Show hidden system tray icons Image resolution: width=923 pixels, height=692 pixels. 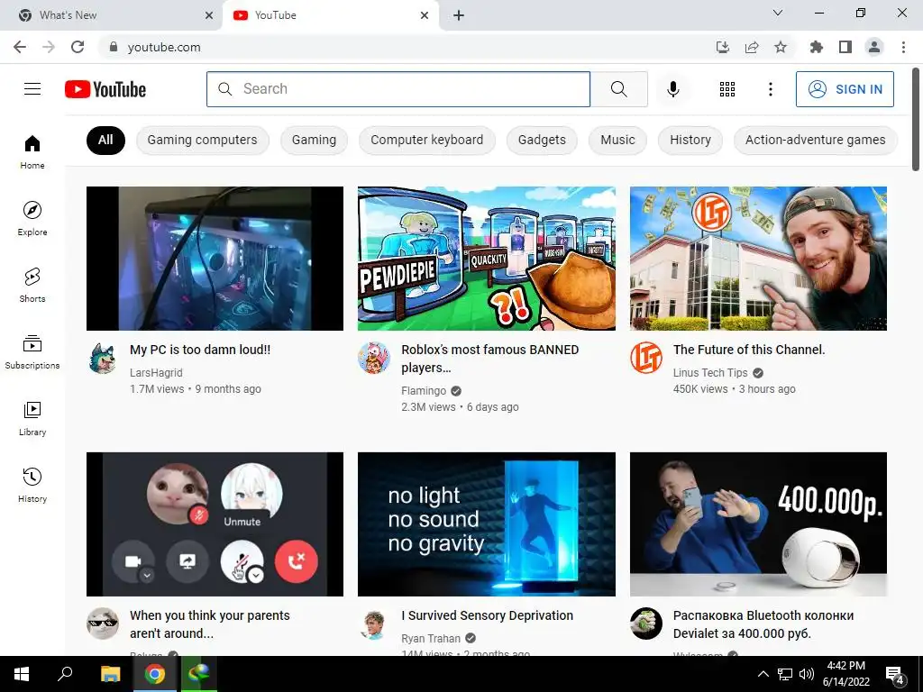pyautogui.click(x=763, y=674)
